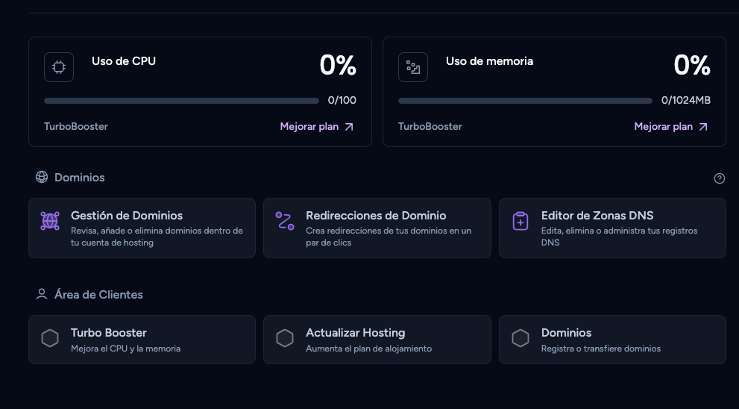
Task: Click the Turbo Booster hexagon icon
Action: pos(50,338)
